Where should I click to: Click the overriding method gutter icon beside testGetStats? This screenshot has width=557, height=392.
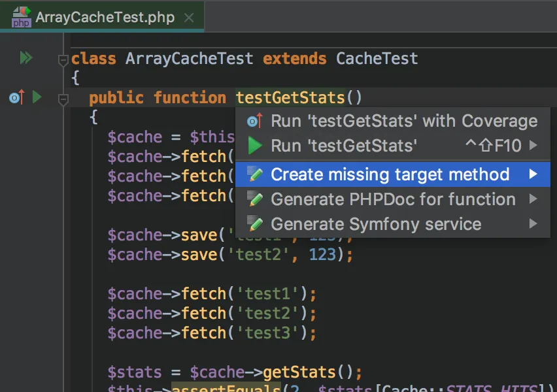[17, 97]
